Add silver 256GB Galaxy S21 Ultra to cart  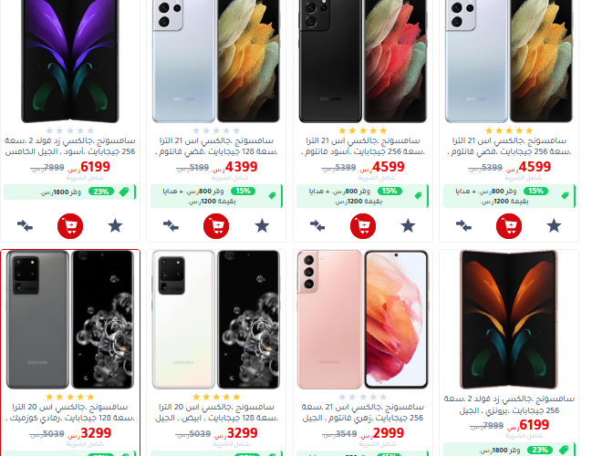(509, 226)
